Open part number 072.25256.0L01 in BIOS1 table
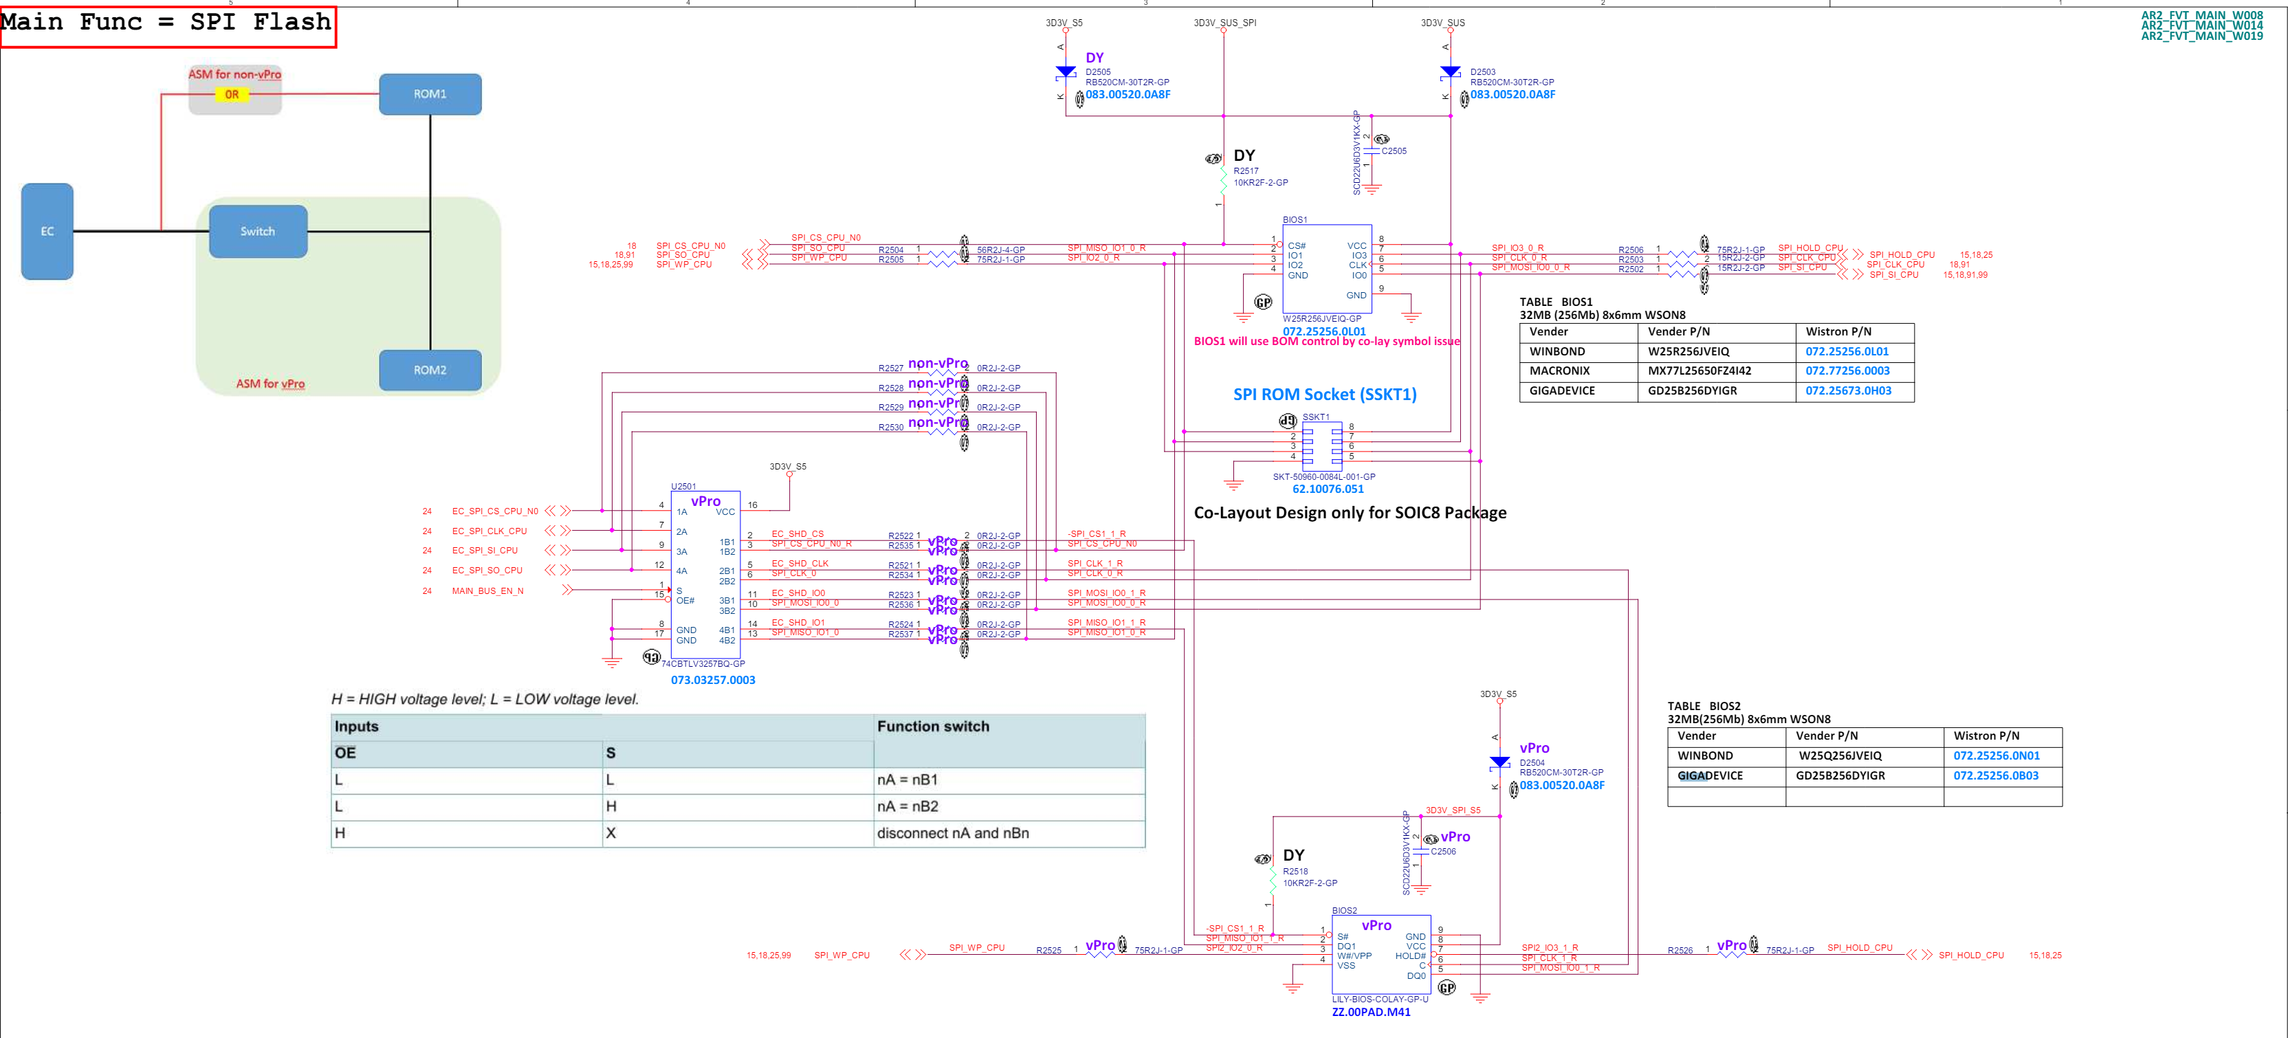Viewport: 2288px width, 1038px height. coord(1847,352)
